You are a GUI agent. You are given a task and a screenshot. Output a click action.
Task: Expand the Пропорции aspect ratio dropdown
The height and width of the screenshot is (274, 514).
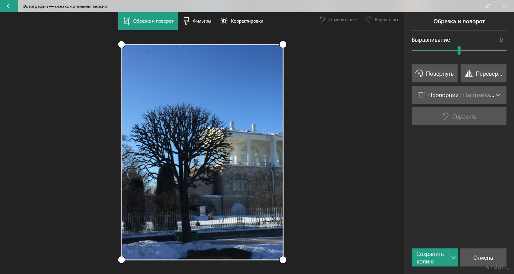[x=459, y=95]
